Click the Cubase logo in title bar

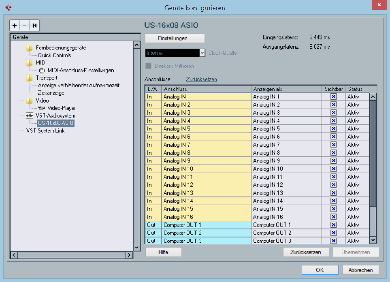point(8,8)
